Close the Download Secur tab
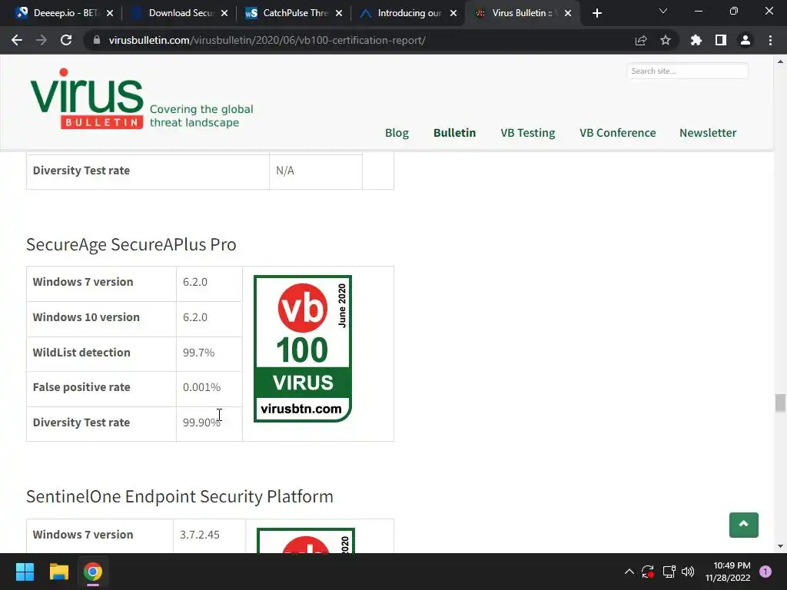The image size is (787, 590). click(x=224, y=13)
